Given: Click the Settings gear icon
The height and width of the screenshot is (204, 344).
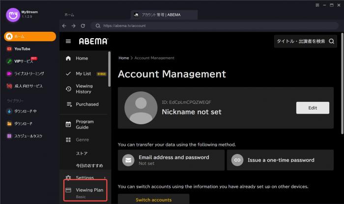Looking at the screenshot, I should tap(68, 178).
